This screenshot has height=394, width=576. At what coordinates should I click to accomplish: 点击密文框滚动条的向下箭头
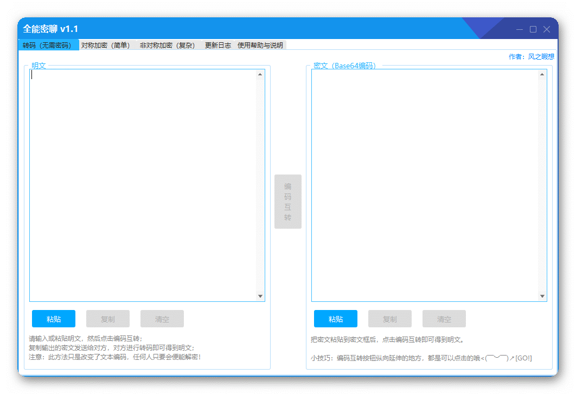[542, 296]
